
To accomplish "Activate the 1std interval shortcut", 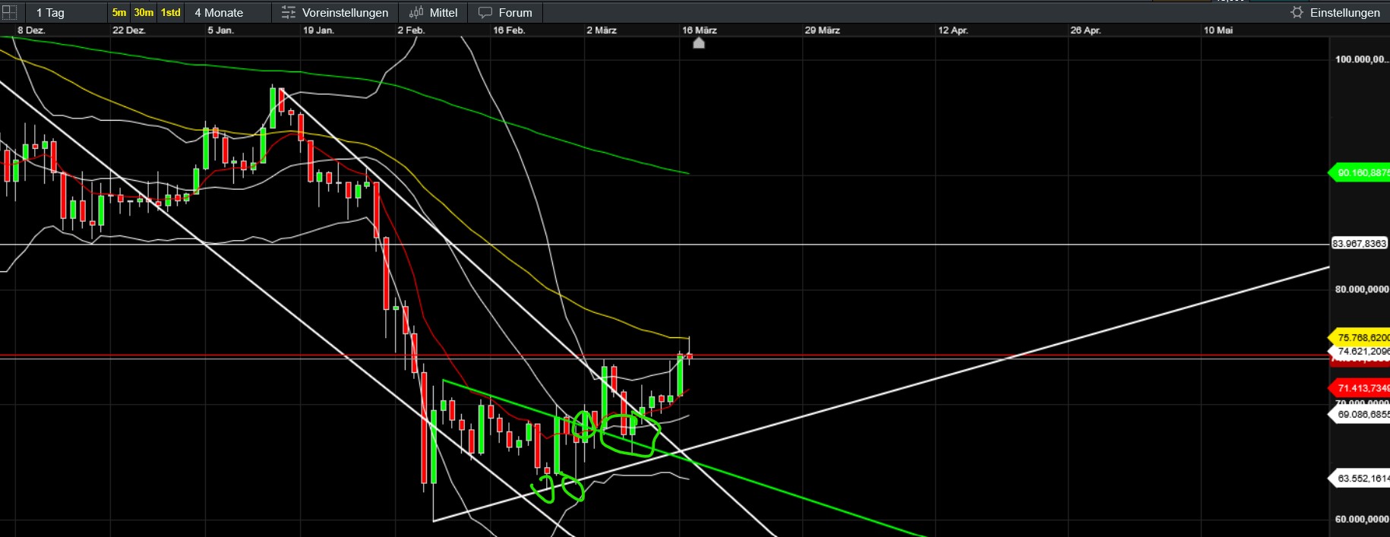I will tap(171, 12).
